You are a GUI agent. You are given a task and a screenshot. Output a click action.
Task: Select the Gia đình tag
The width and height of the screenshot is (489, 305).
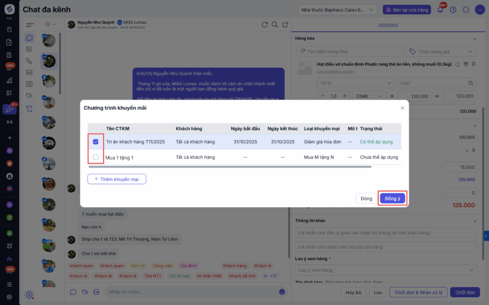coord(188,265)
